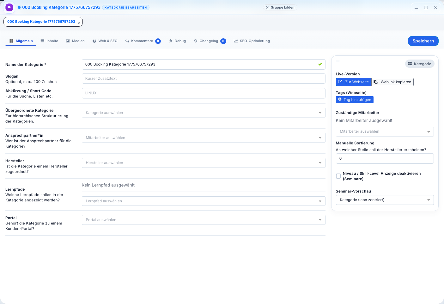Click the plus icon on Tag hinzufügen
Viewport: 444px width, 304px height.
[x=340, y=99]
